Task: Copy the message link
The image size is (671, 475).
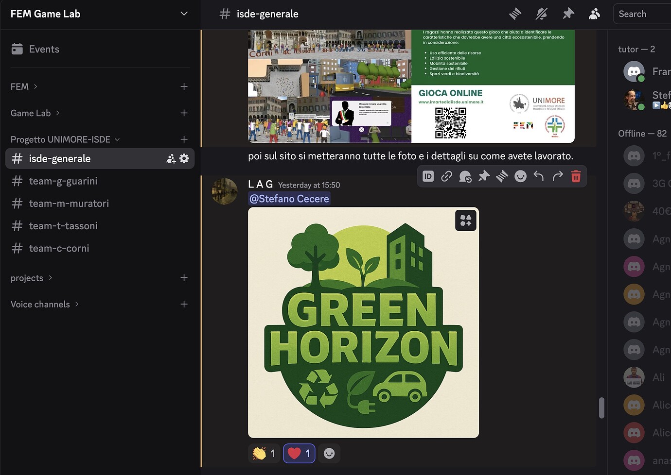Action: point(446,176)
